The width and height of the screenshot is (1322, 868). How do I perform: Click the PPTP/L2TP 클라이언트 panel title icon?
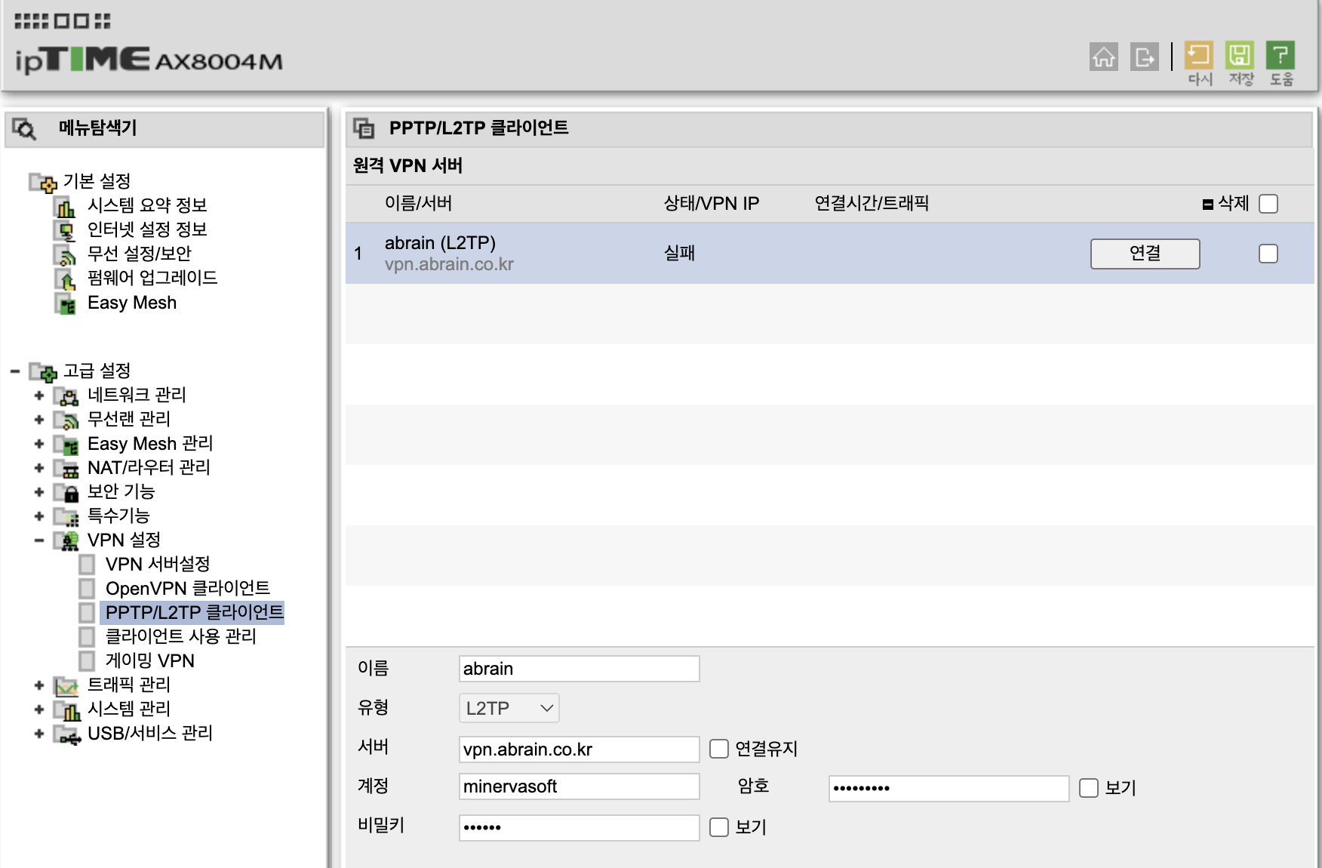click(364, 128)
